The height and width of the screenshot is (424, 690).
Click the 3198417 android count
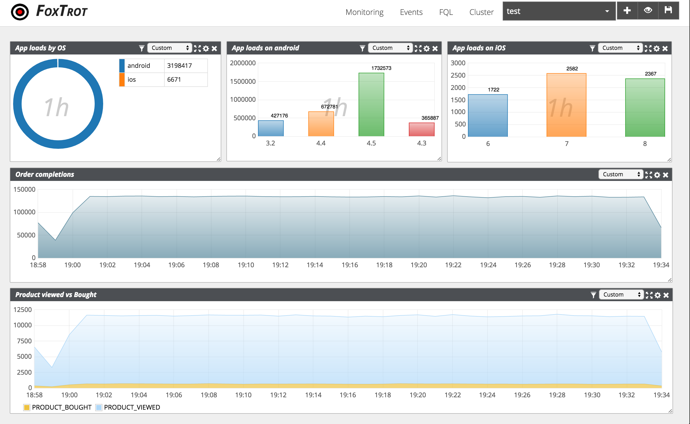179,66
